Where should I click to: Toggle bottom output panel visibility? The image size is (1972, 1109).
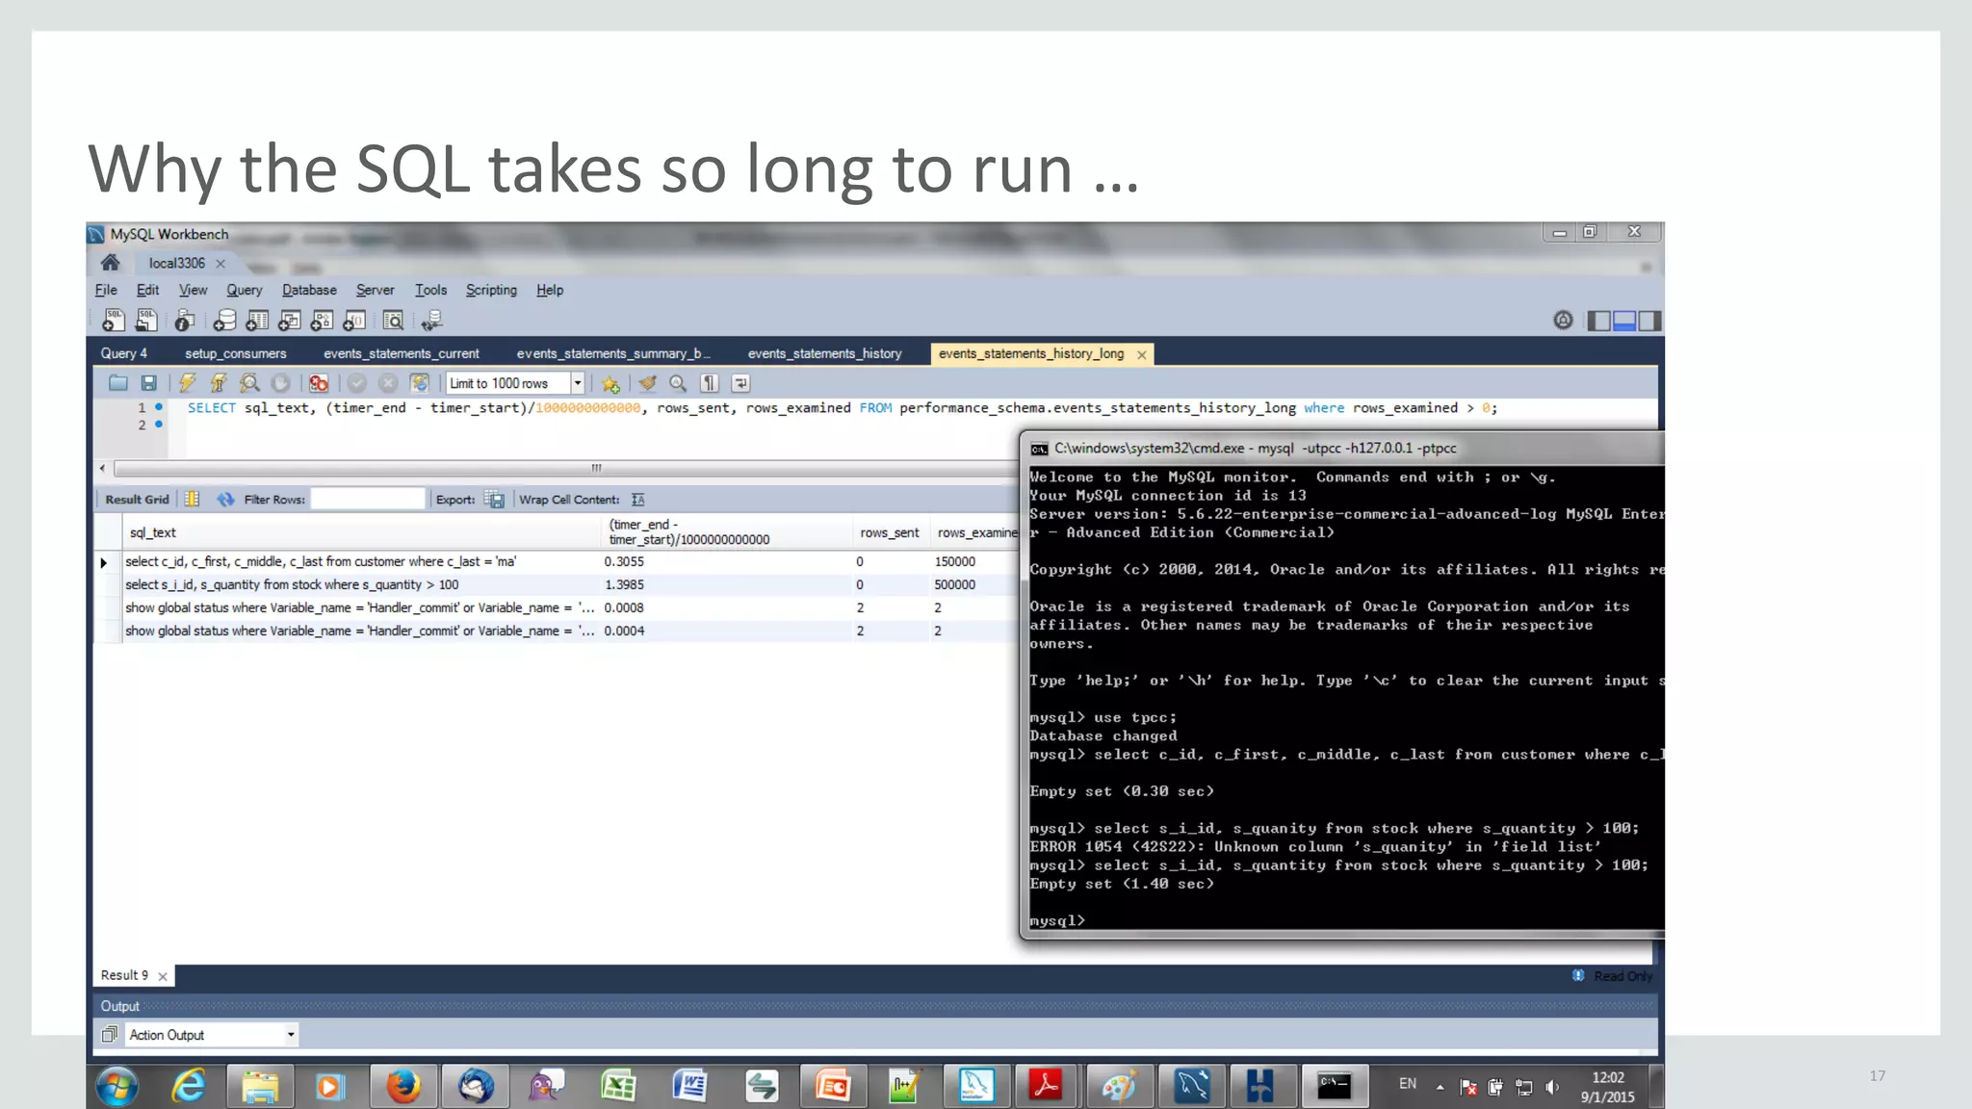point(1624,321)
